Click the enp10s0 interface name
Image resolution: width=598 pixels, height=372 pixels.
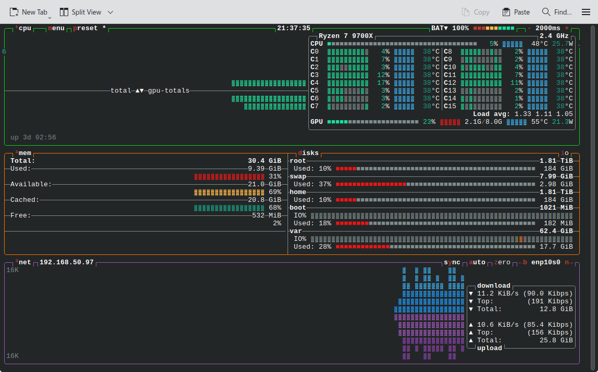[x=546, y=262]
